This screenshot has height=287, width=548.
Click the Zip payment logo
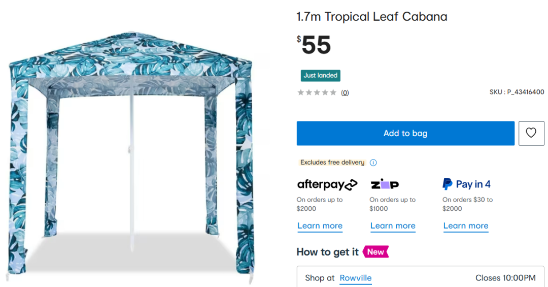tap(384, 184)
